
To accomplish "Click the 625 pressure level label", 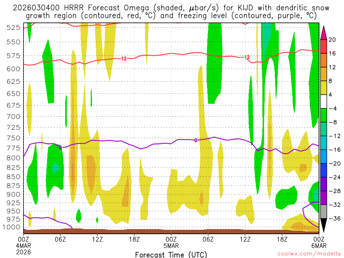I will (x=13, y=82).
